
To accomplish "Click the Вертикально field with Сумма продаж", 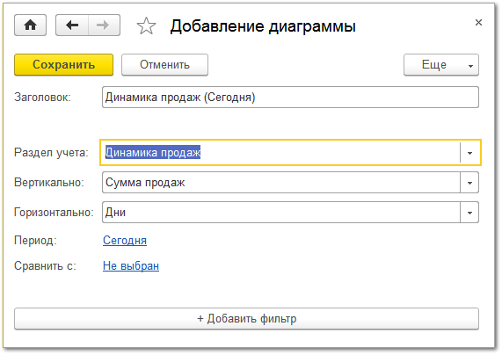I will [281, 183].
